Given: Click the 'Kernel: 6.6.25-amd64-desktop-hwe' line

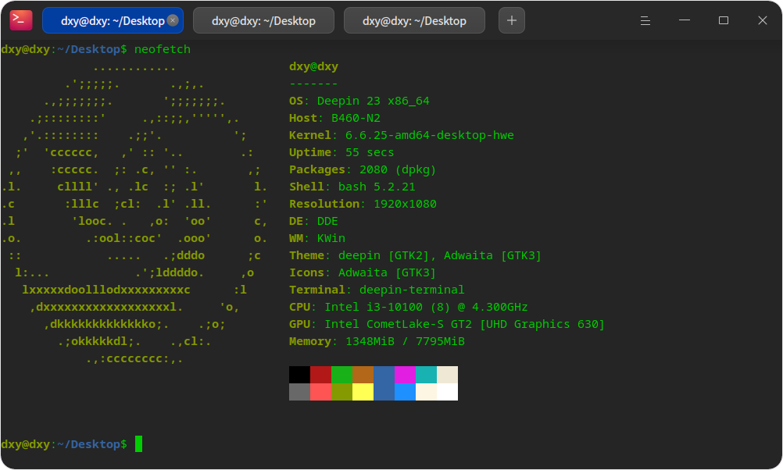Looking at the screenshot, I should pos(402,135).
